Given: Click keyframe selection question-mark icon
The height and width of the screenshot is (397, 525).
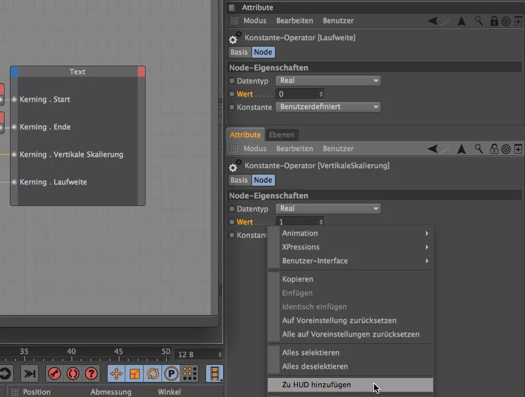Looking at the screenshot, I should click(91, 373).
